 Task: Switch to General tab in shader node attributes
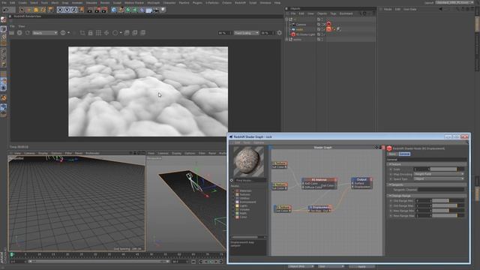(x=404, y=154)
